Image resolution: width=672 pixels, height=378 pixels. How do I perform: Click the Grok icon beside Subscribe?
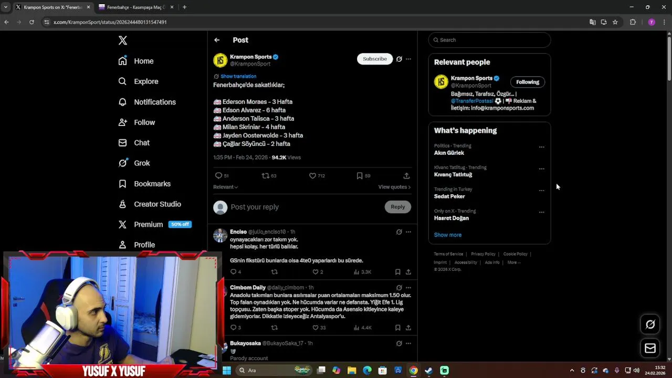point(399,59)
